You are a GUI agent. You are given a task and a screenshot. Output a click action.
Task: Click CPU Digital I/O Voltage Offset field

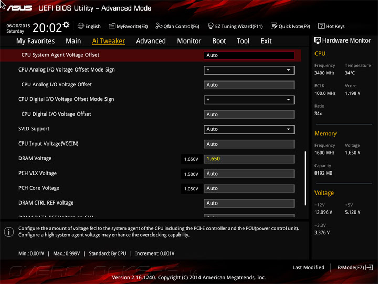249,115
